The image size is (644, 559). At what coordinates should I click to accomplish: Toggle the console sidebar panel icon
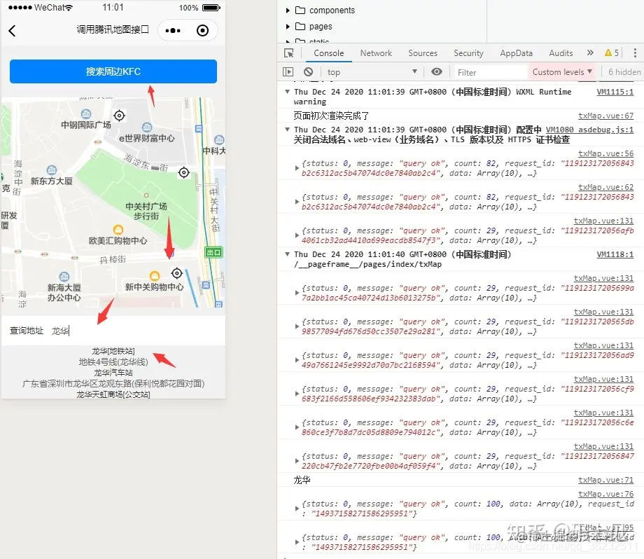(x=288, y=72)
